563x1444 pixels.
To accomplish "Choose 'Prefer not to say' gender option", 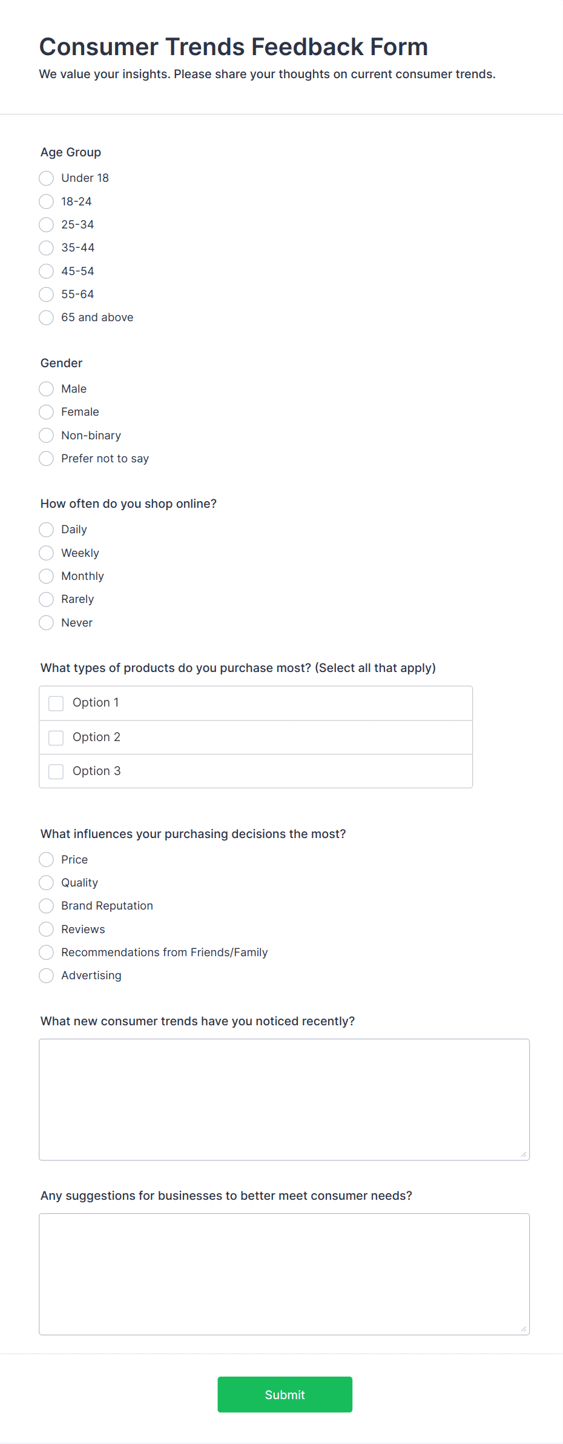I will pos(47,459).
